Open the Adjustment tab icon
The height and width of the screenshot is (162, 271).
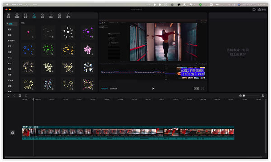click(68, 15)
